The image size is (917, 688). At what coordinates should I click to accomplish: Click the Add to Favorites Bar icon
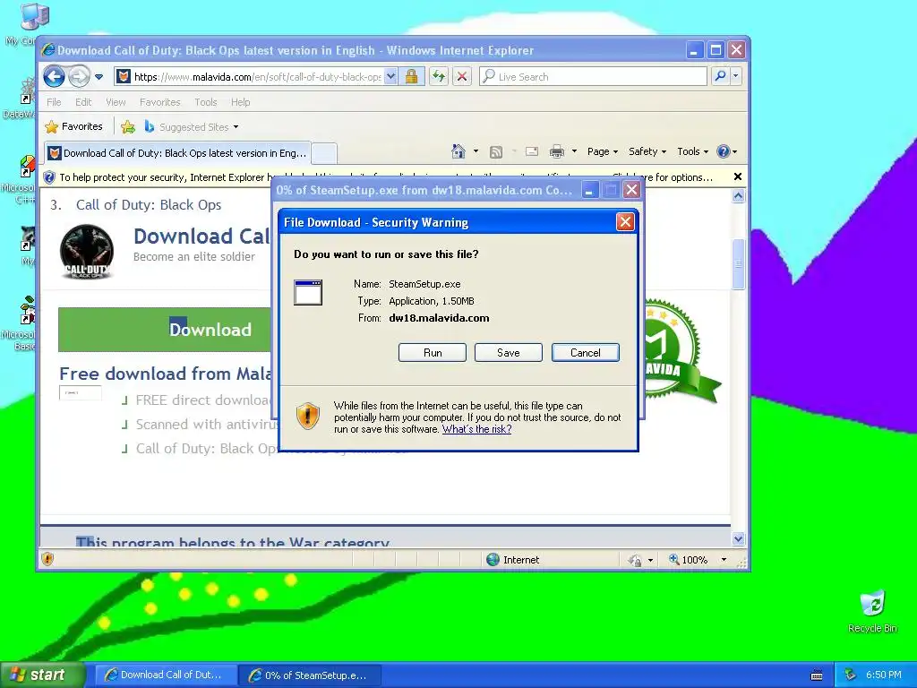tap(127, 126)
